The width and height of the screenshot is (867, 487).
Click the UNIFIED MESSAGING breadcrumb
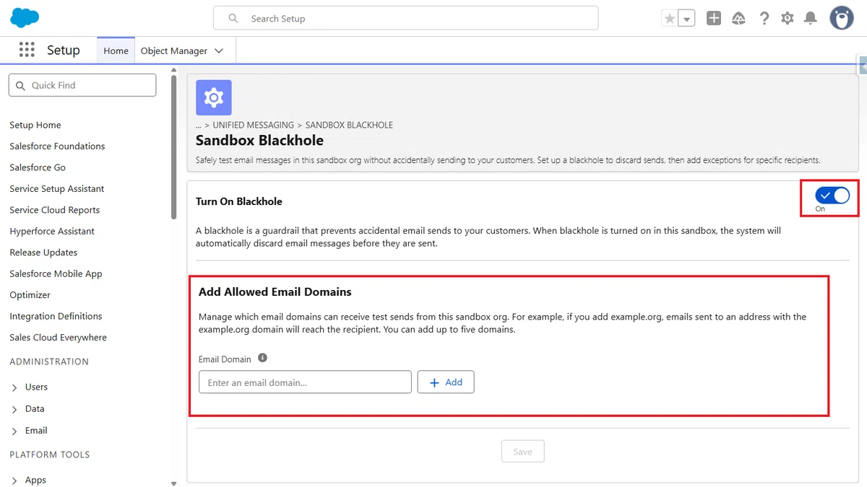[x=253, y=126]
